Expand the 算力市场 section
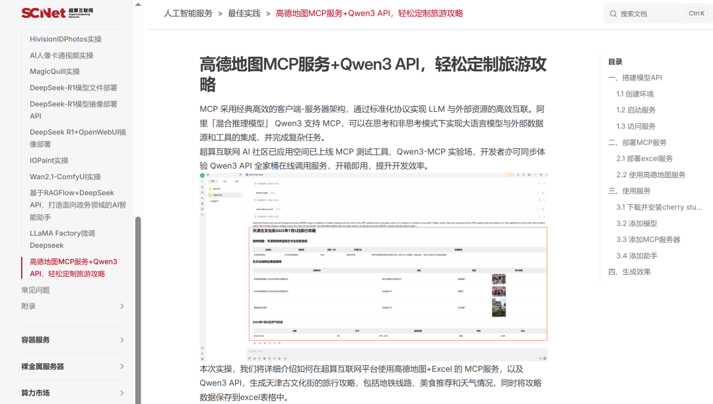 pos(73,393)
